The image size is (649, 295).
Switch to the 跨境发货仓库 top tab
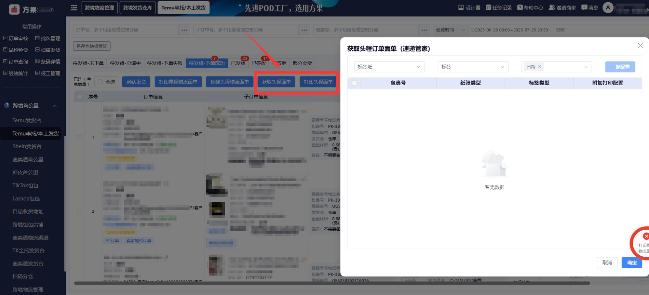[138, 8]
